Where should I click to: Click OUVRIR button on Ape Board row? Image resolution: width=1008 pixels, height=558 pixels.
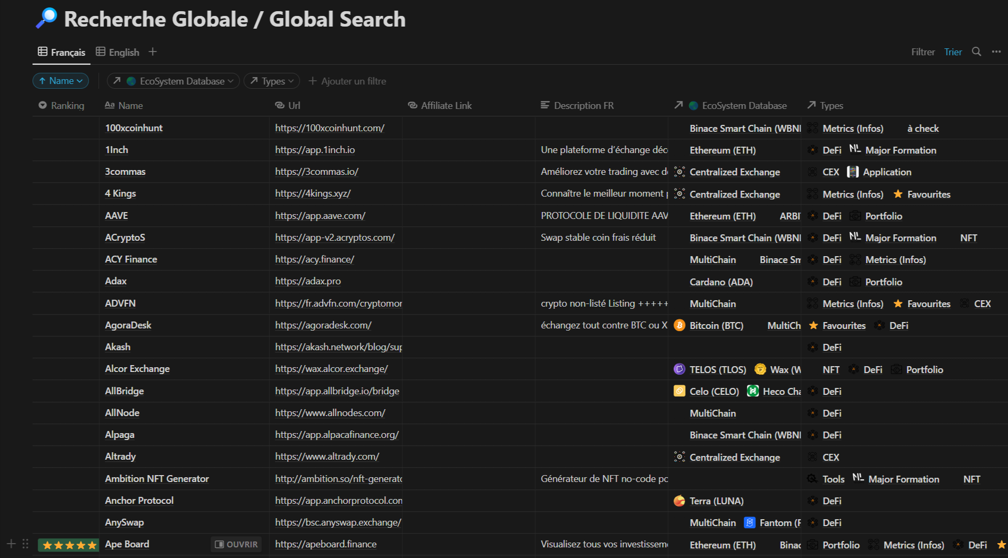click(x=236, y=544)
